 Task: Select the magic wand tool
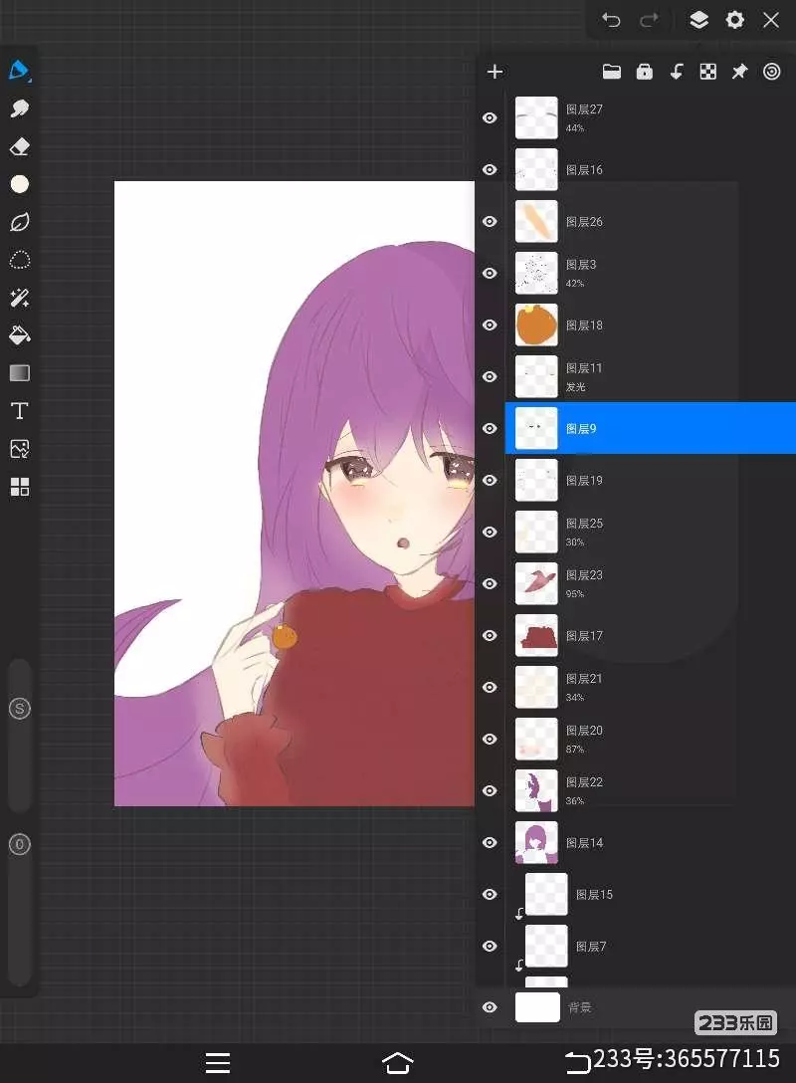tap(19, 298)
